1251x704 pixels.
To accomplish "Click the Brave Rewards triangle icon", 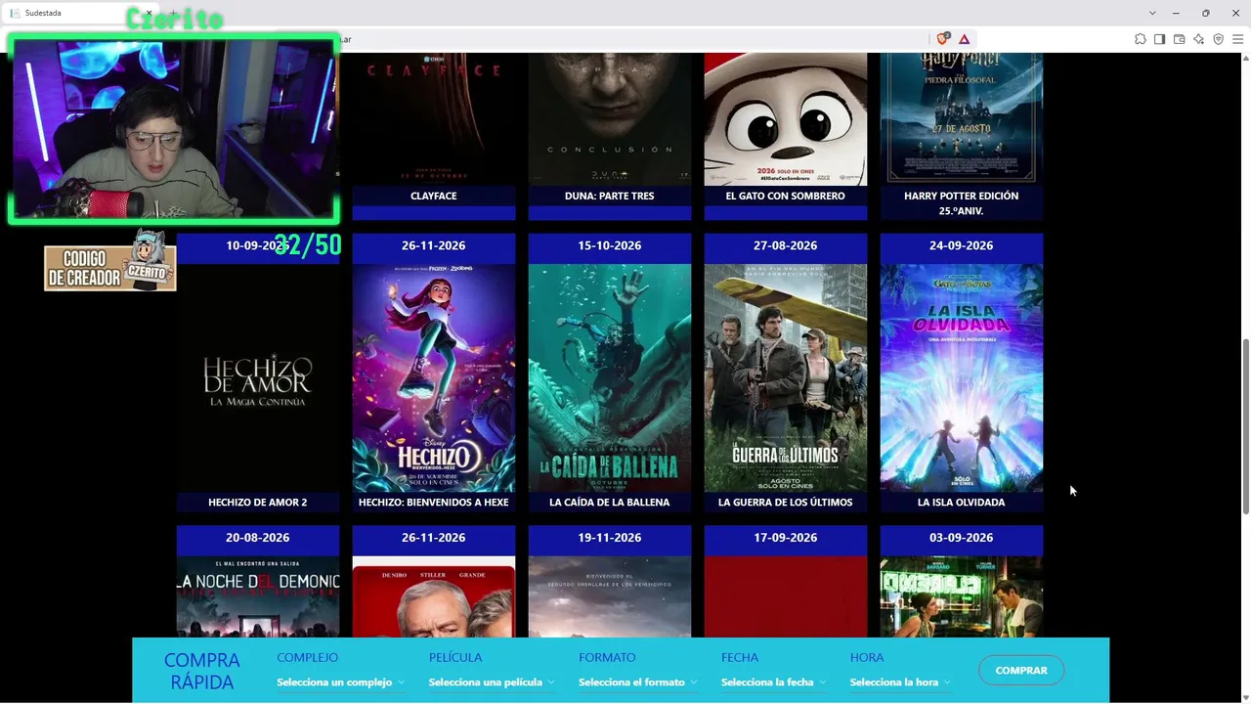I will coord(964,39).
